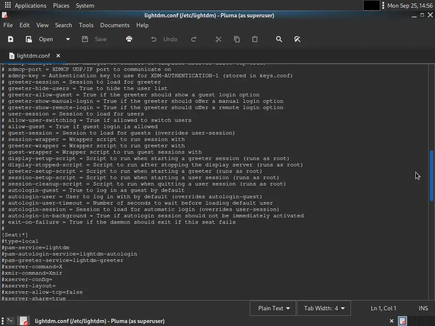Click the top panel handle dots near clock
Image resolution: width=435 pixels, height=326 pixels.
pyautogui.click(x=383, y=5)
